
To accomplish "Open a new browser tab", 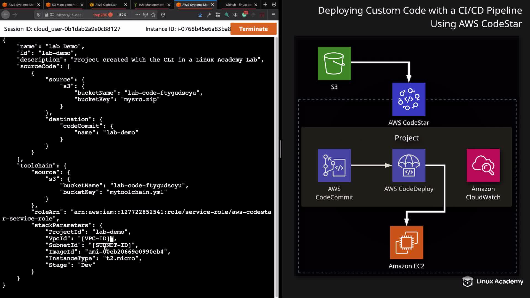I will pos(265,4).
